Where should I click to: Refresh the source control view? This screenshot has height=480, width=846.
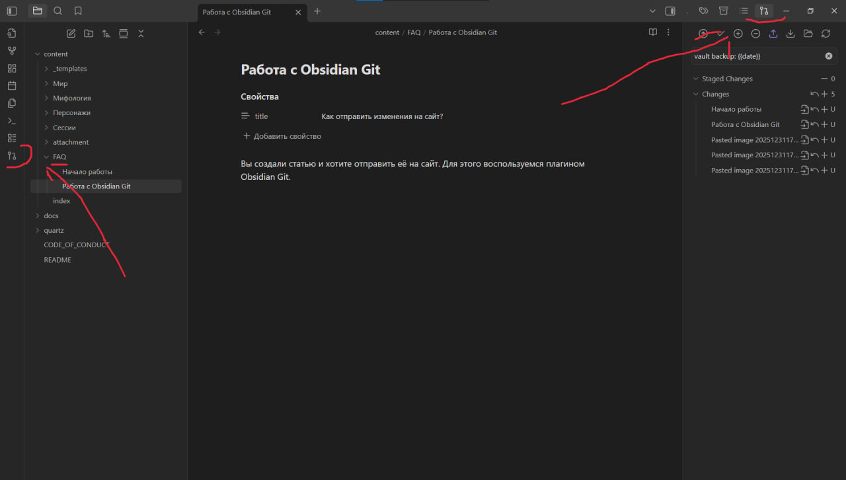pos(826,34)
